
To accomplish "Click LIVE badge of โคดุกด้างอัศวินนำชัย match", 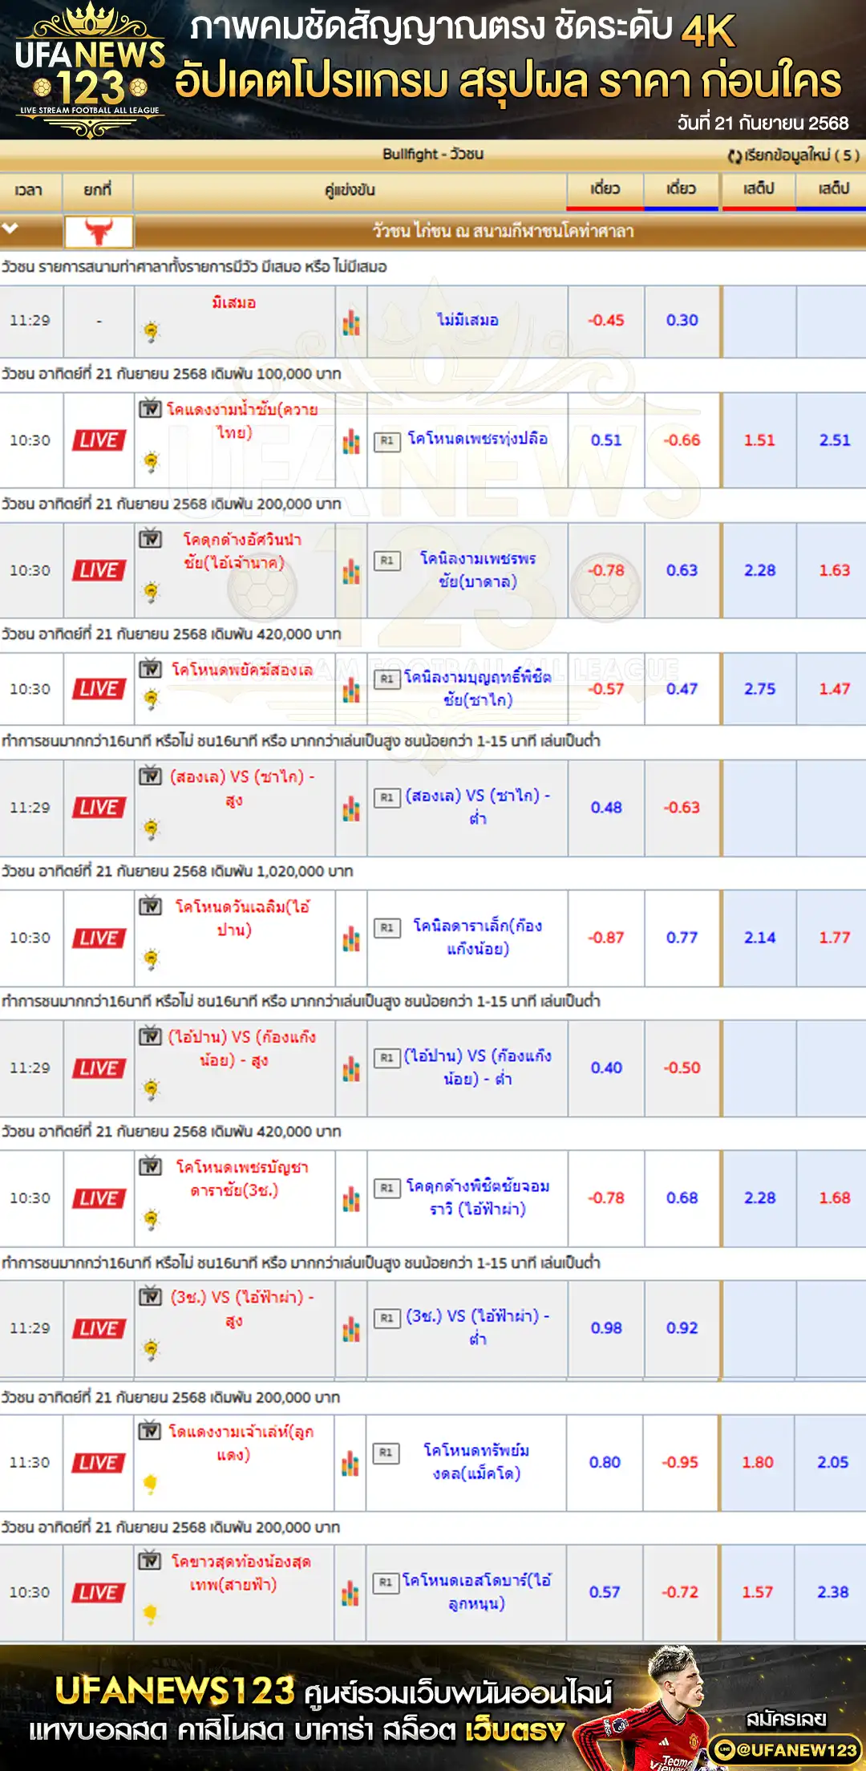I will click(99, 570).
